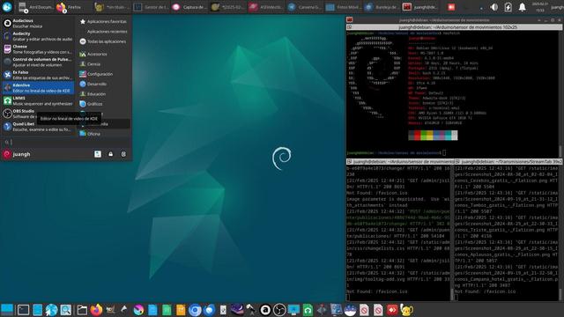Open the Whisker applications menu button
The width and height of the screenshot is (564, 317).
tap(7, 7)
